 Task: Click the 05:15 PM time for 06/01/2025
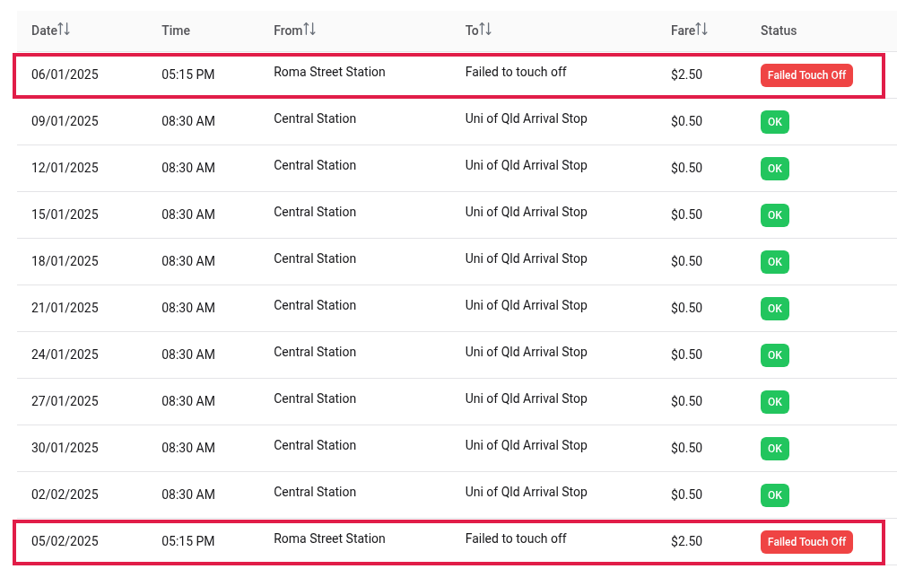[188, 74]
